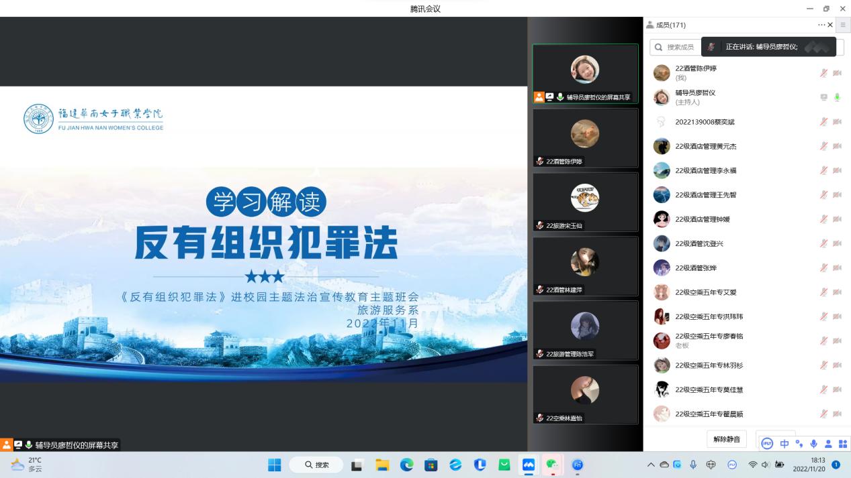Expand the hidden system tray icons chevron

click(x=650, y=465)
